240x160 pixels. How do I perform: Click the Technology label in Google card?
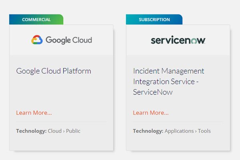(x=31, y=131)
